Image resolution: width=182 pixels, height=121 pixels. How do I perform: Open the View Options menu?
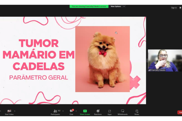coord(117,6)
